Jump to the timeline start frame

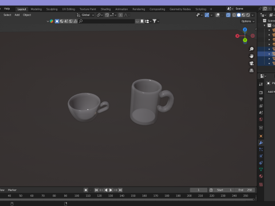click(96, 190)
